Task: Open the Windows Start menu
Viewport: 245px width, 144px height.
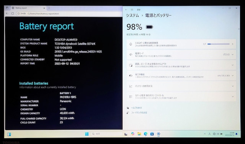Action: [87, 134]
